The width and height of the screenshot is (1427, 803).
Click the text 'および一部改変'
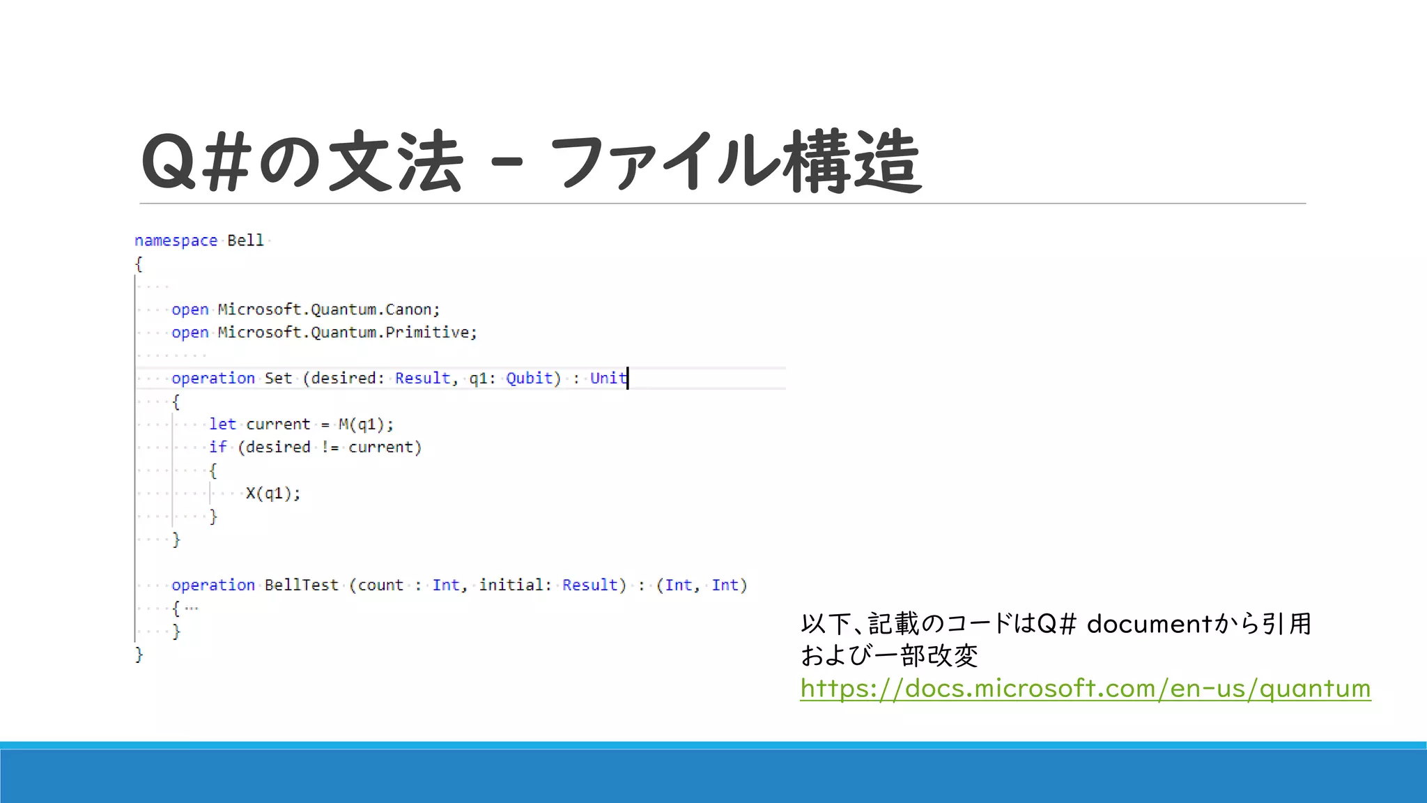[x=889, y=656]
